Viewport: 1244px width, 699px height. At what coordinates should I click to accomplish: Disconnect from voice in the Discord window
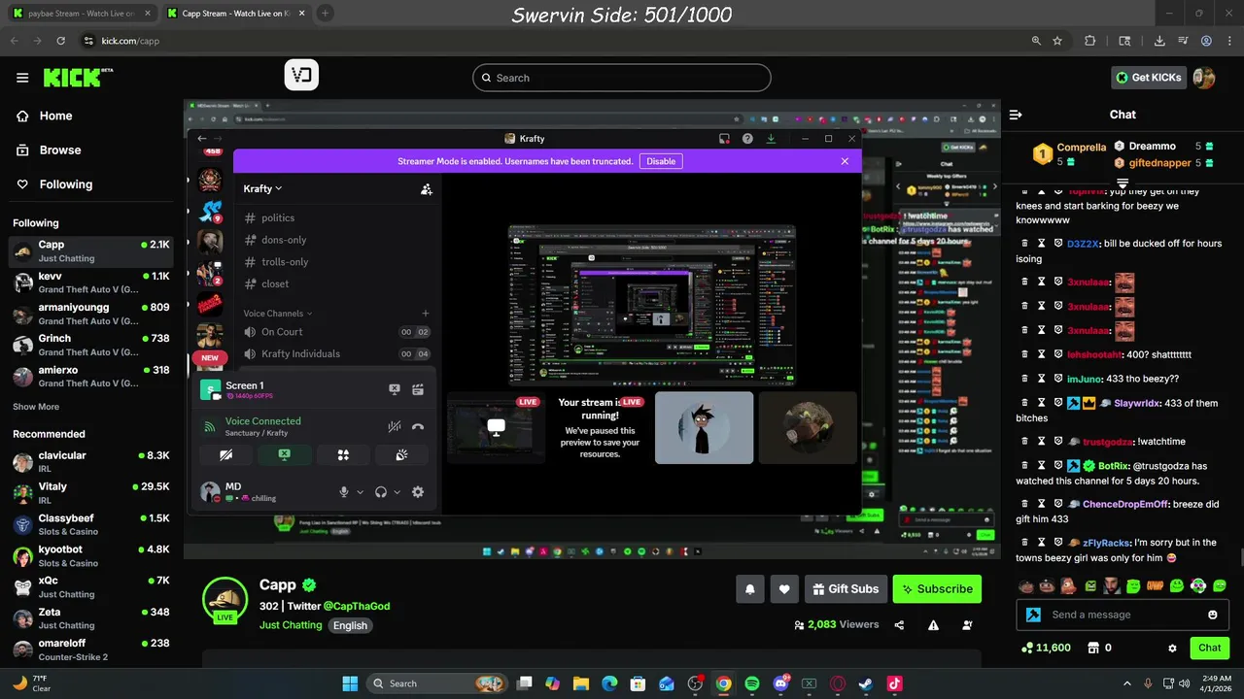point(418,426)
